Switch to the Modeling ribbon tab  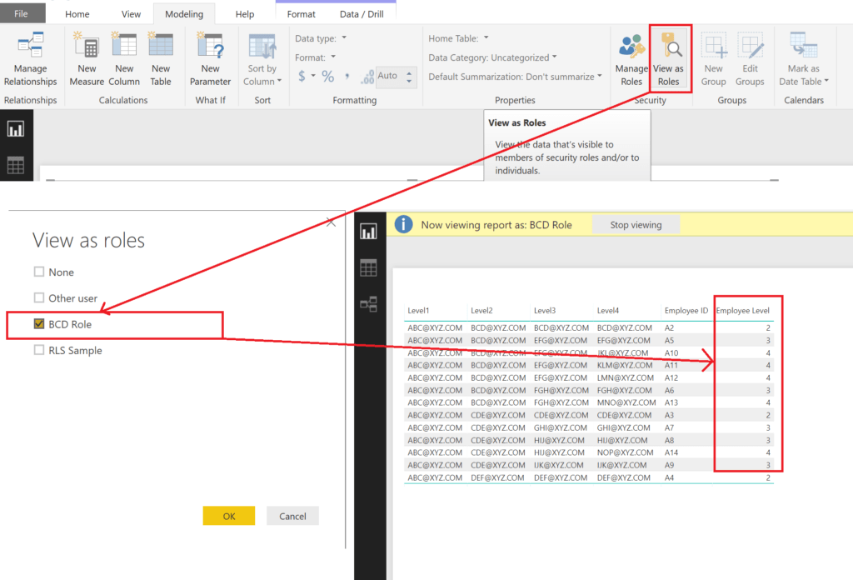pos(184,13)
